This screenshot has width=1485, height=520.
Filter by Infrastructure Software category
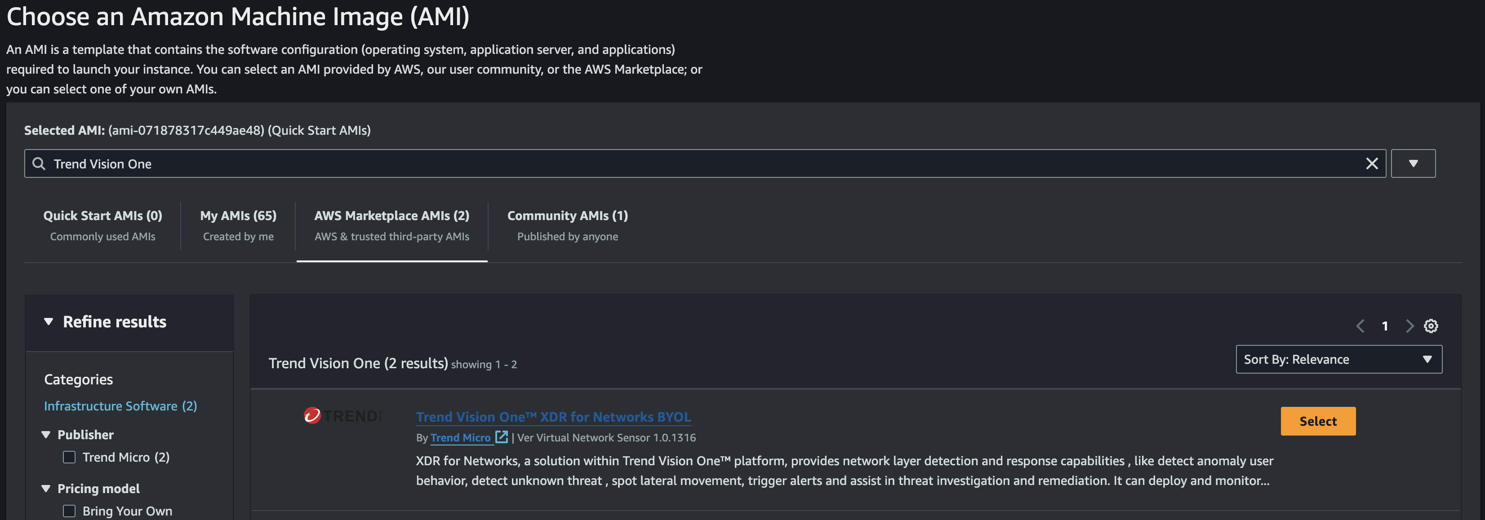(x=120, y=406)
